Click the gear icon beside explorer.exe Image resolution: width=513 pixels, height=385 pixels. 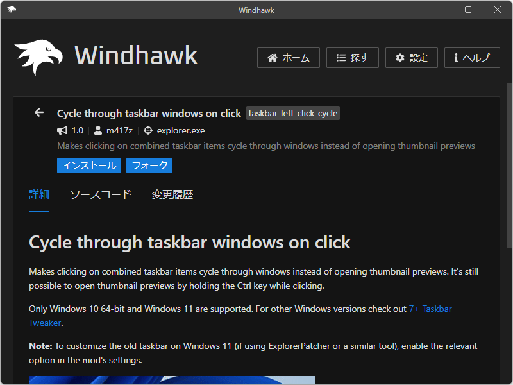(147, 130)
